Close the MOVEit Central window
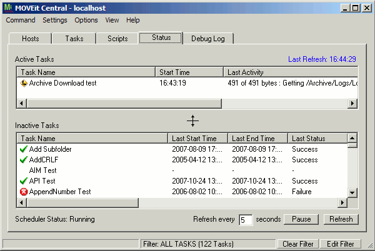This screenshot has width=375, height=251. (x=367, y=8)
